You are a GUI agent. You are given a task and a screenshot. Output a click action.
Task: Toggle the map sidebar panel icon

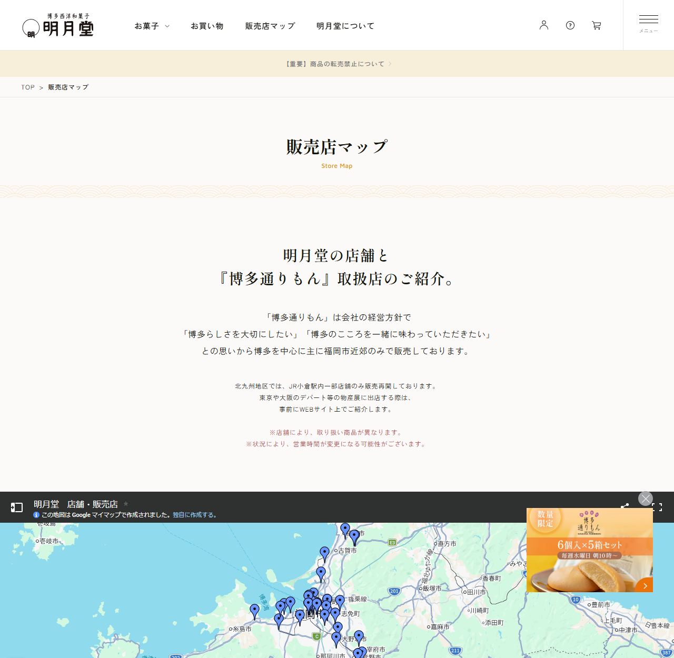[17, 507]
